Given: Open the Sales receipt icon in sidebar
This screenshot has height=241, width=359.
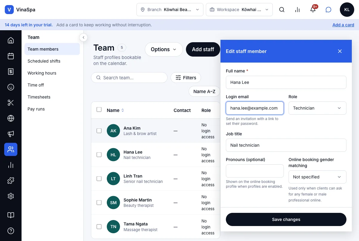Looking at the screenshot, I should point(11,72).
